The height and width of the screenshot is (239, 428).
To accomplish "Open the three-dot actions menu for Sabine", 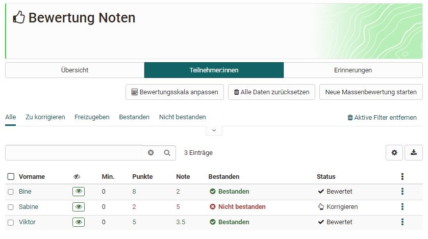I will [x=402, y=207].
